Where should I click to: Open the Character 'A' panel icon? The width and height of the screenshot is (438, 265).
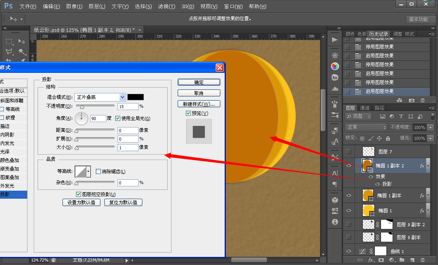pyautogui.click(x=335, y=173)
